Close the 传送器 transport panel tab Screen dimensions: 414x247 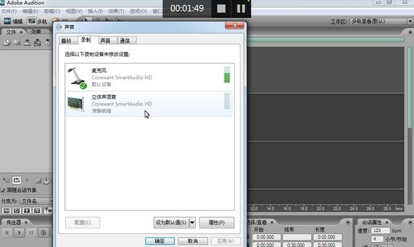click(26, 222)
